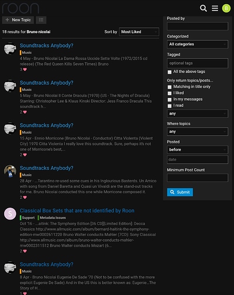Open the hamburger menu icon
The width and height of the screenshot is (234, 295).
(x=215, y=8)
